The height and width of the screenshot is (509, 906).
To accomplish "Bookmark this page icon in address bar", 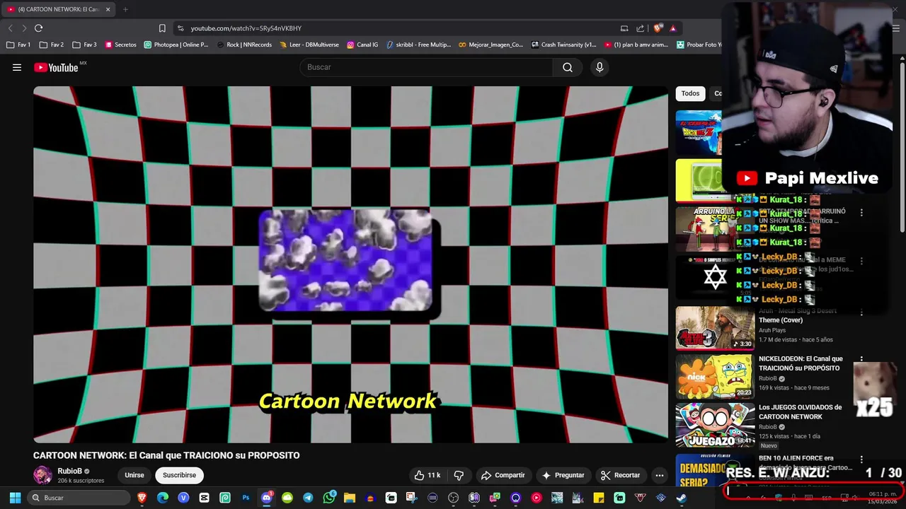I will 162,28.
